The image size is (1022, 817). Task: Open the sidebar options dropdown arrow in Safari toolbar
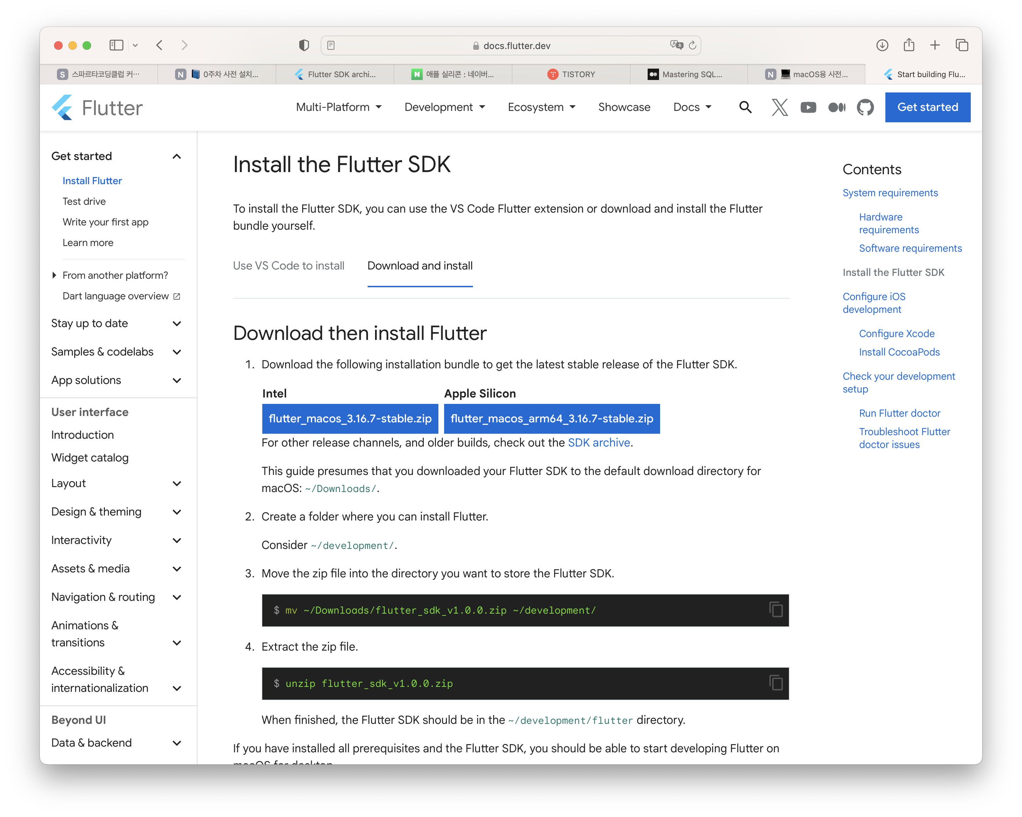point(135,46)
